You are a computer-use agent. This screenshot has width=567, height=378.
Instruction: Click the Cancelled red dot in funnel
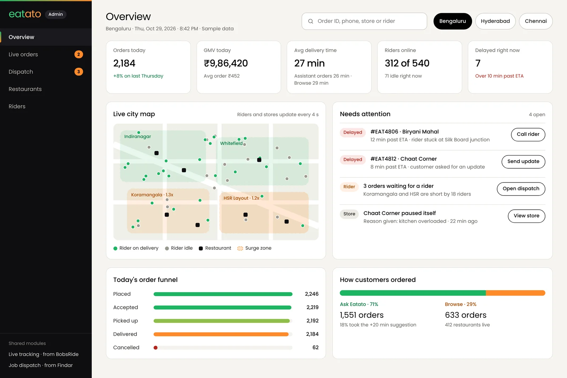coord(155,348)
